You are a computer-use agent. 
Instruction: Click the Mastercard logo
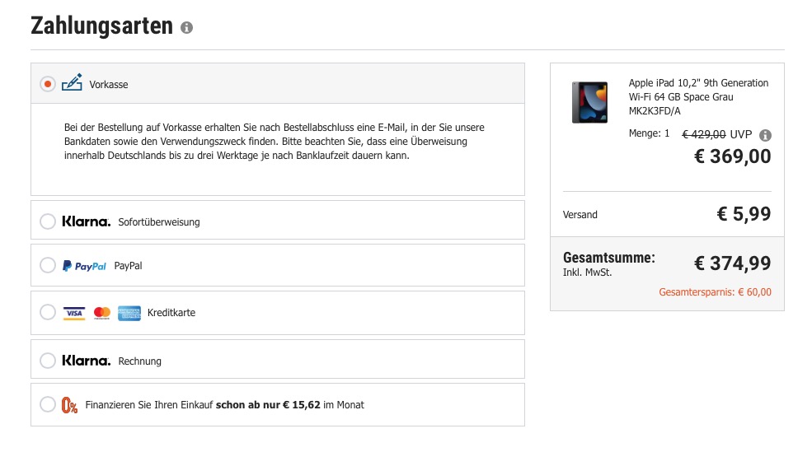click(102, 313)
